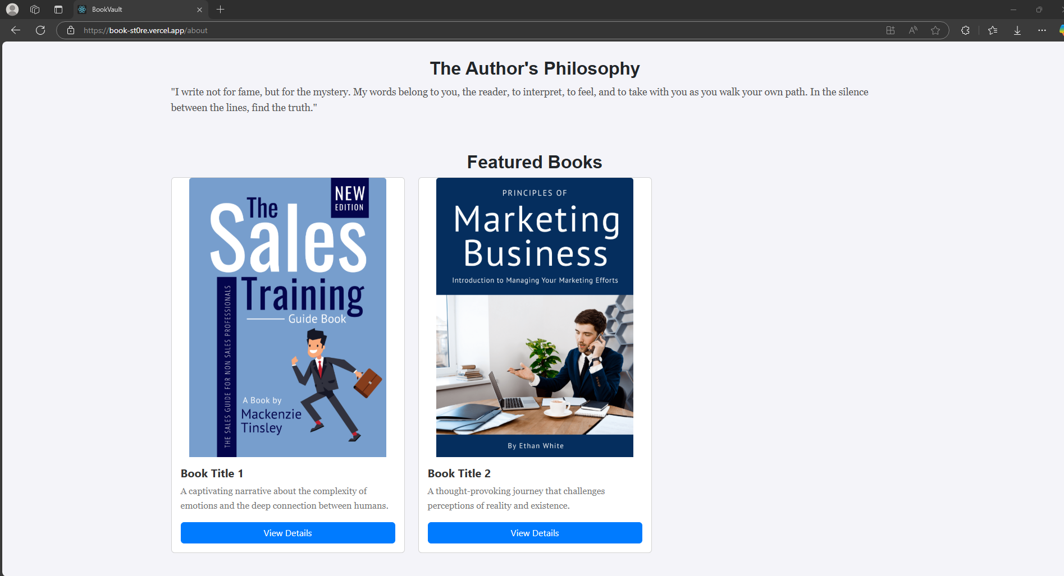This screenshot has height=576, width=1064.
Task: View Details for Book Title 1
Action: tap(288, 533)
